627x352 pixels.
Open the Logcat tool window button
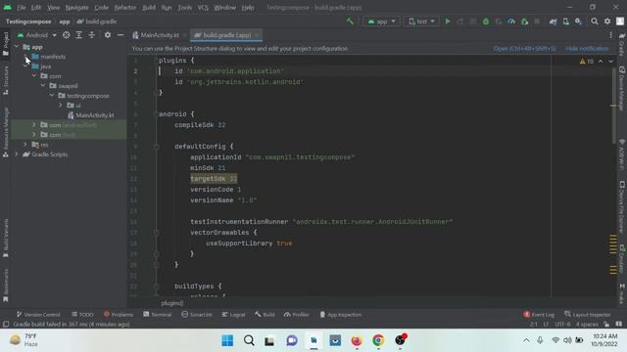(x=233, y=315)
